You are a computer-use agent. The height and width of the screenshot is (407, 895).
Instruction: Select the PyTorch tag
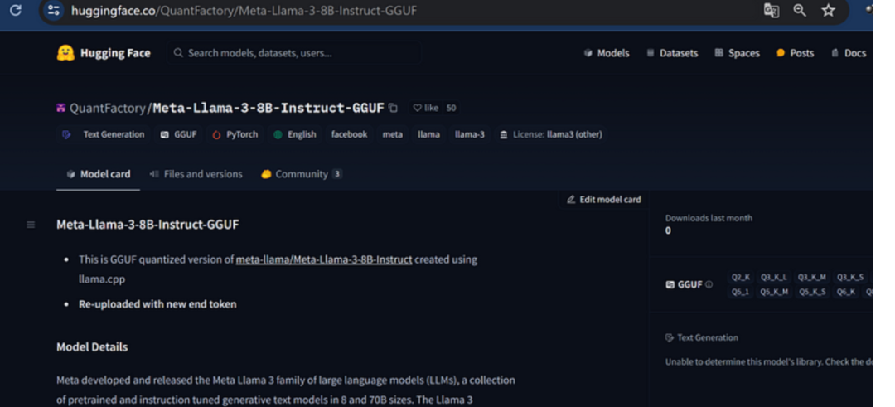[x=235, y=135]
